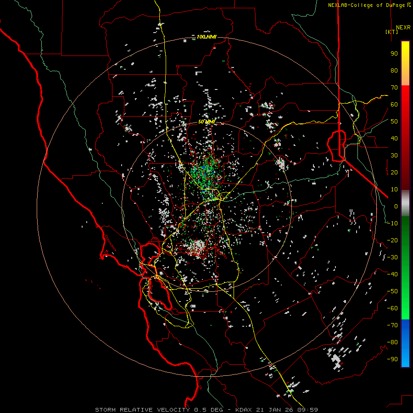Viewport: 413px width, 413px height.
Task: Click the -10 value on the velocity legend
Action: pyautogui.click(x=392, y=223)
